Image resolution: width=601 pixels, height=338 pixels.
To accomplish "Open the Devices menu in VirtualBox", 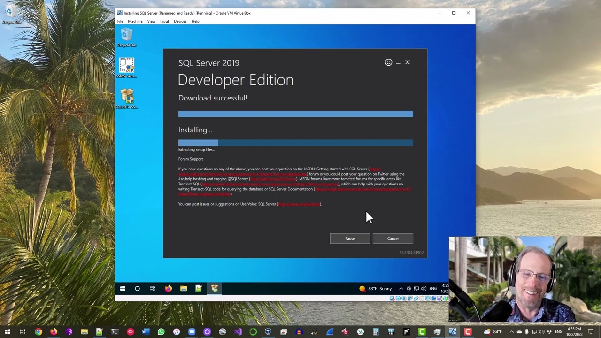I will [180, 21].
